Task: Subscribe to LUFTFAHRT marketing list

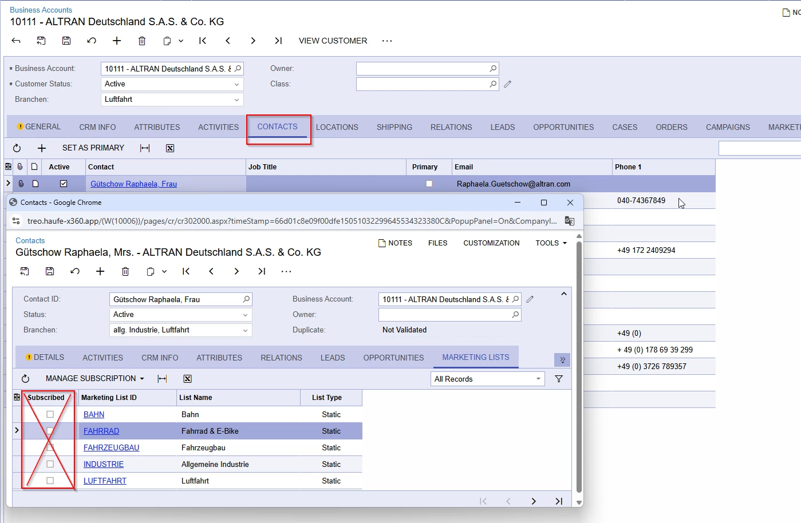Action: coord(50,481)
